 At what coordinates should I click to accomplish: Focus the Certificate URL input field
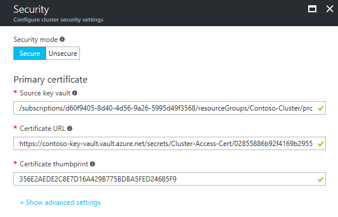pos(169,143)
